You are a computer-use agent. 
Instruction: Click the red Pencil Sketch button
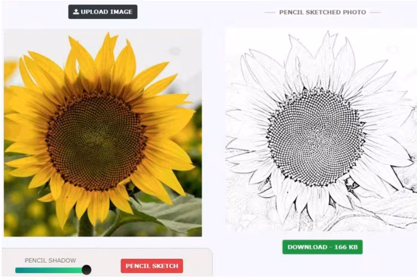click(152, 266)
